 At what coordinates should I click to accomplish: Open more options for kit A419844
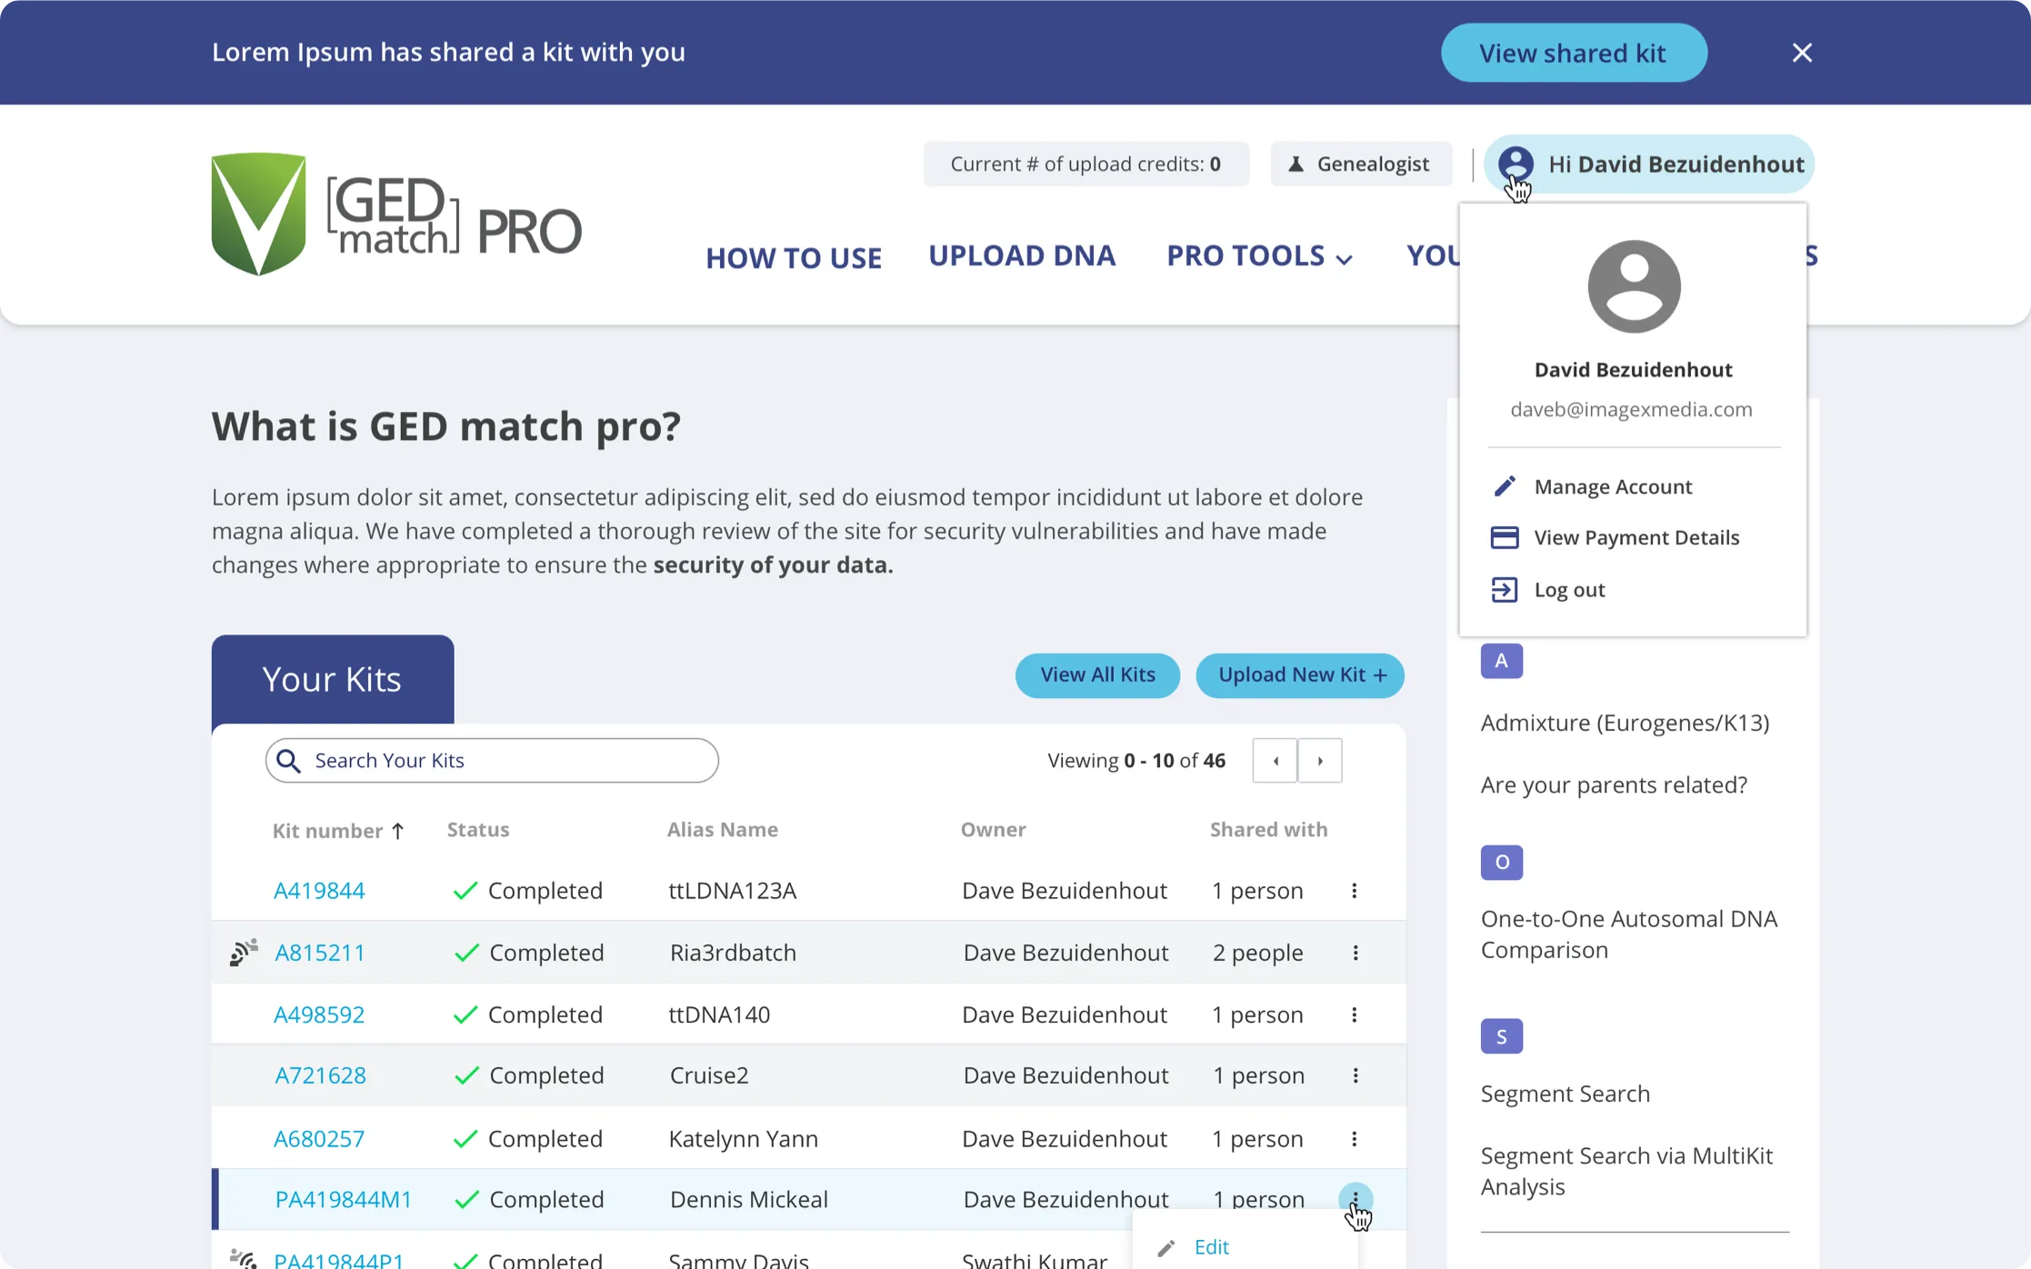(x=1355, y=891)
